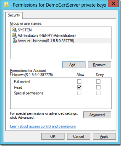Confirm with the OK button

pyautogui.click(x=53, y=136)
